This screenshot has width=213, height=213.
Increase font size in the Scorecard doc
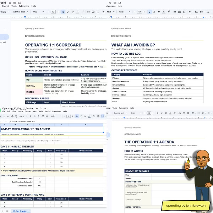(58, 12)
